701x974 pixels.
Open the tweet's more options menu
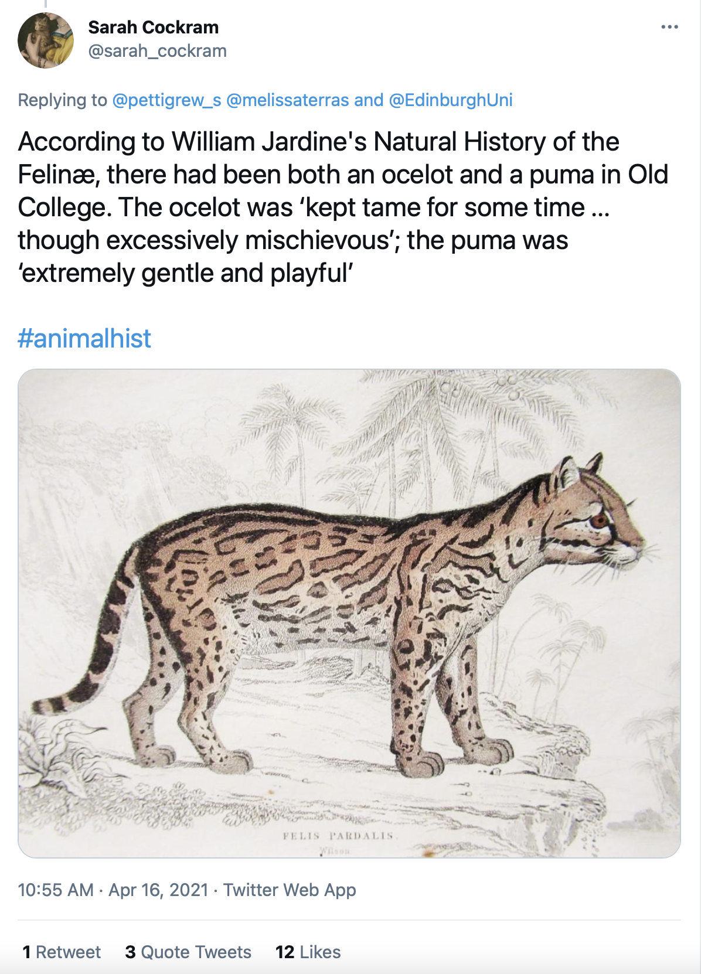point(669,27)
